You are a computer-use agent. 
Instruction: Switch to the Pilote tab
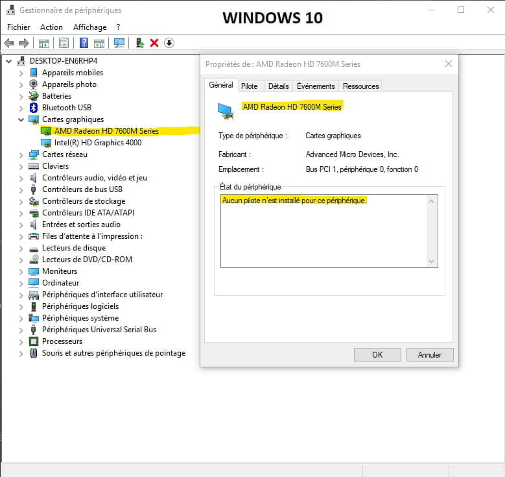[249, 86]
